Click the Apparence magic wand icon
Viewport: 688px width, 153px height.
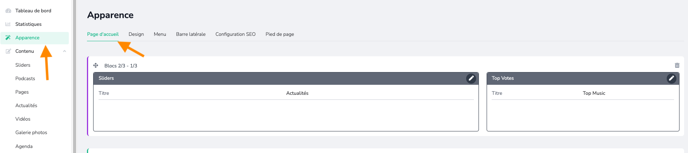coord(8,38)
